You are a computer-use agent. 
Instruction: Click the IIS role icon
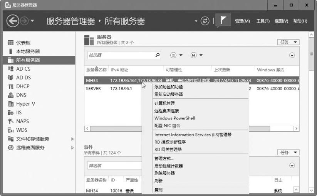click(x=10, y=113)
